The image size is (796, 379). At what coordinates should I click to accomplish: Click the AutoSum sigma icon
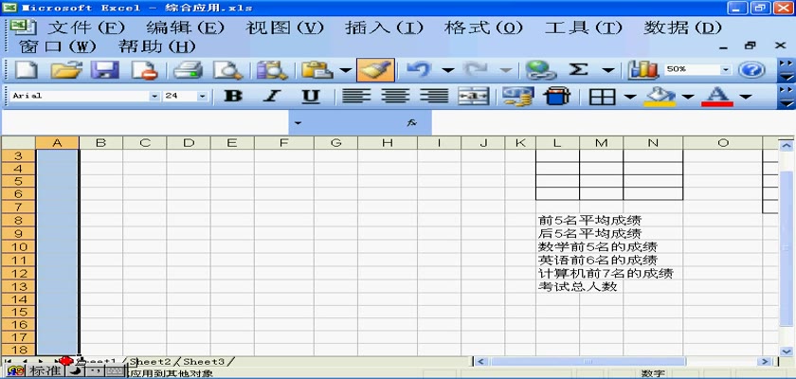[577, 70]
